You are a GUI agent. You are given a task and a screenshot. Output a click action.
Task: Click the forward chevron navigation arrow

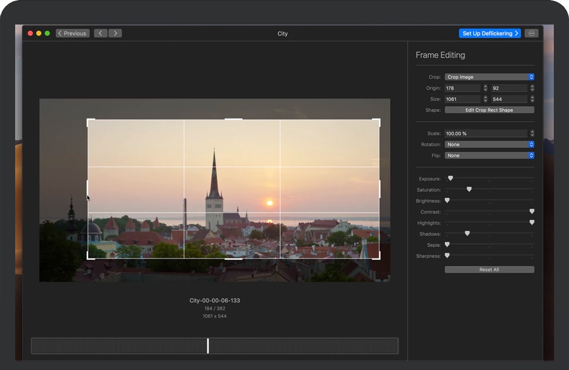click(115, 33)
